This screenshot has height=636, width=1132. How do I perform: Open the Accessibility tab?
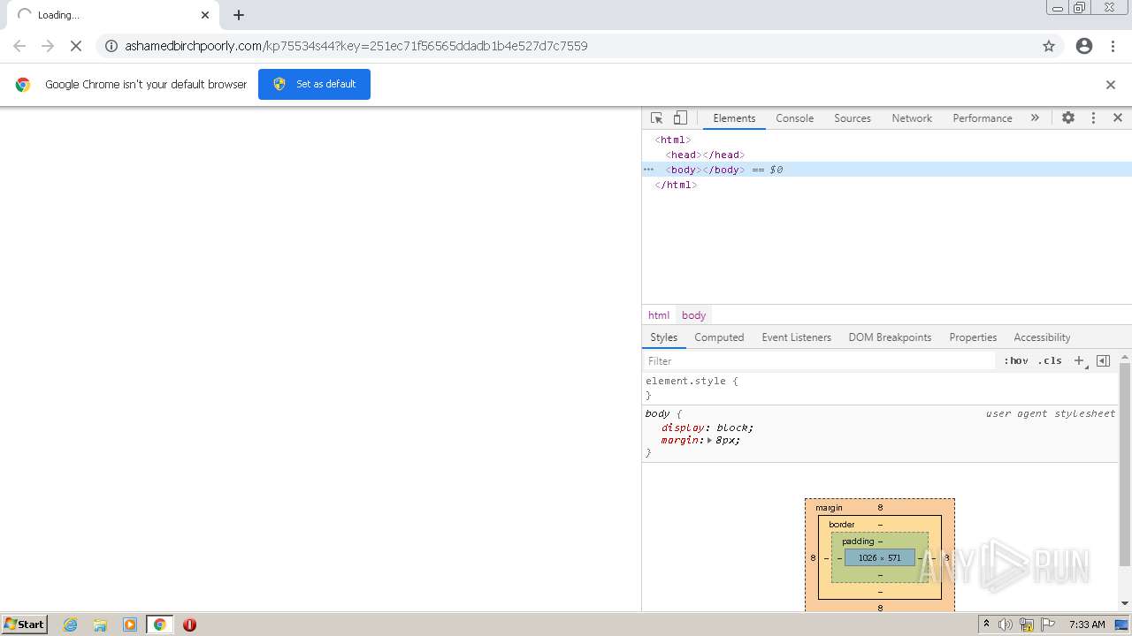click(x=1042, y=337)
